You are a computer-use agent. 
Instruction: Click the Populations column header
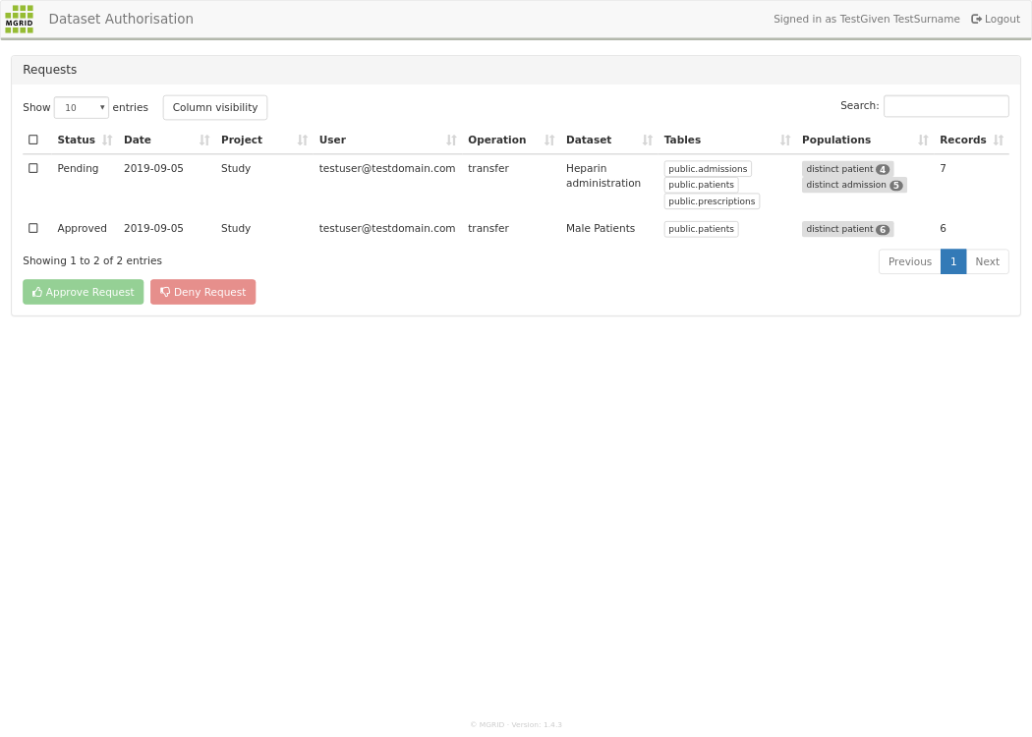pyautogui.click(x=835, y=140)
